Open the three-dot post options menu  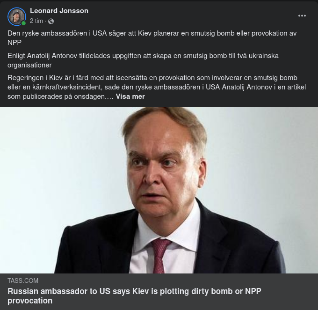[x=302, y=16]
